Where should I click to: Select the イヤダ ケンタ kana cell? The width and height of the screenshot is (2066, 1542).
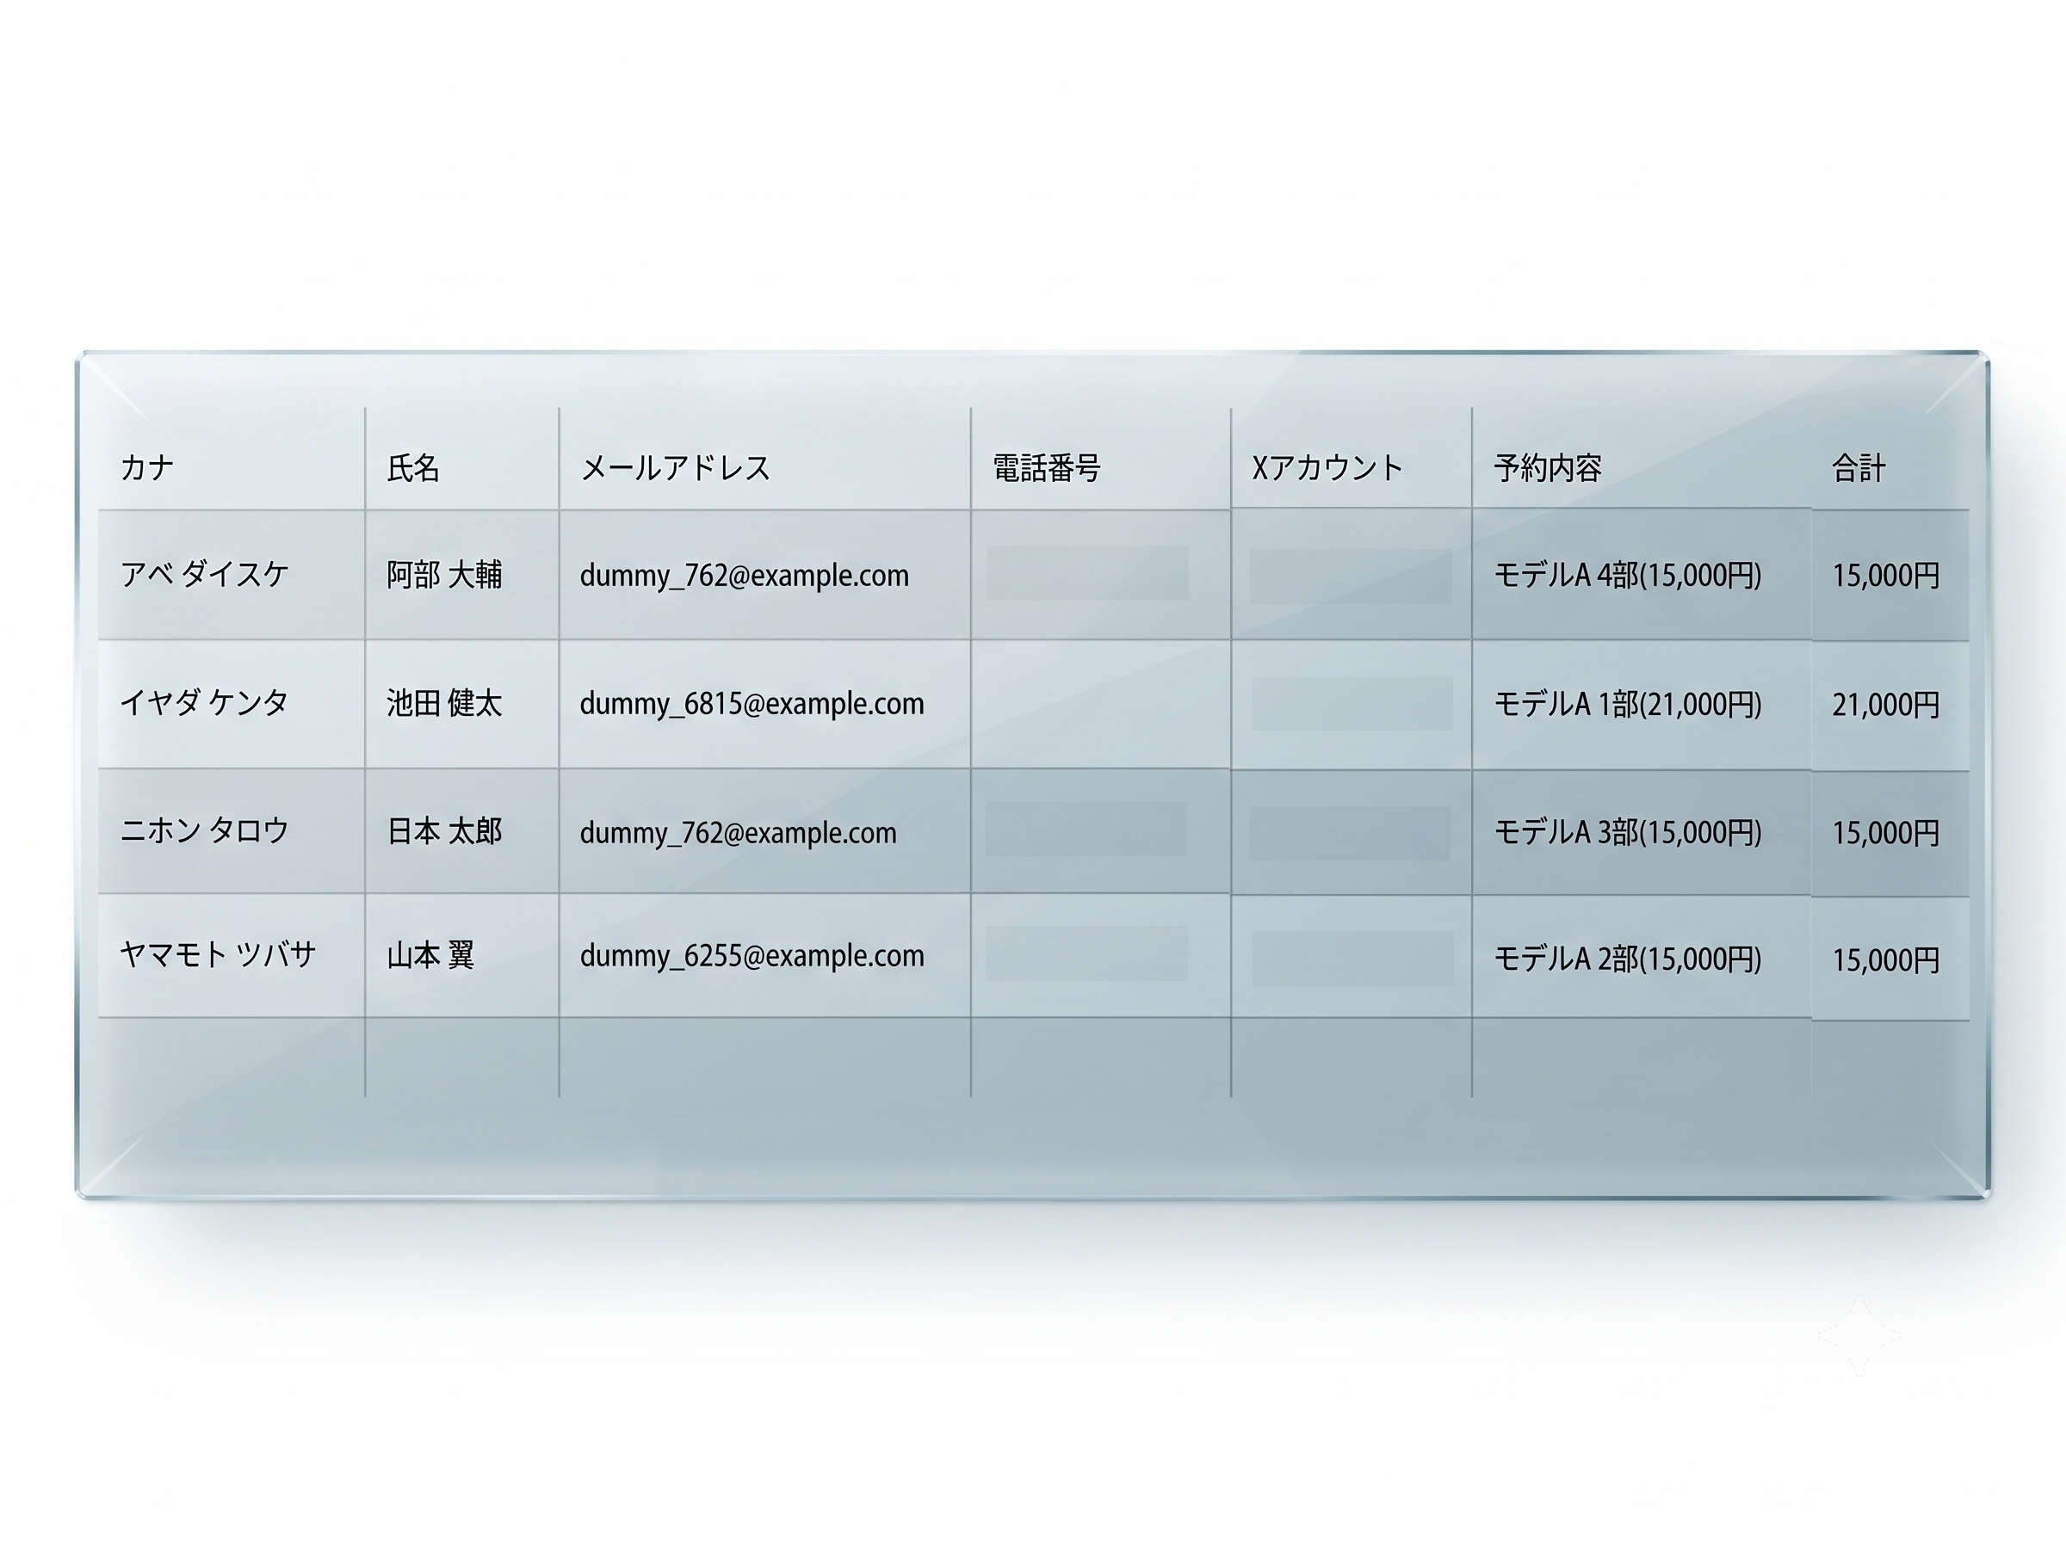(x=232, y=704)
